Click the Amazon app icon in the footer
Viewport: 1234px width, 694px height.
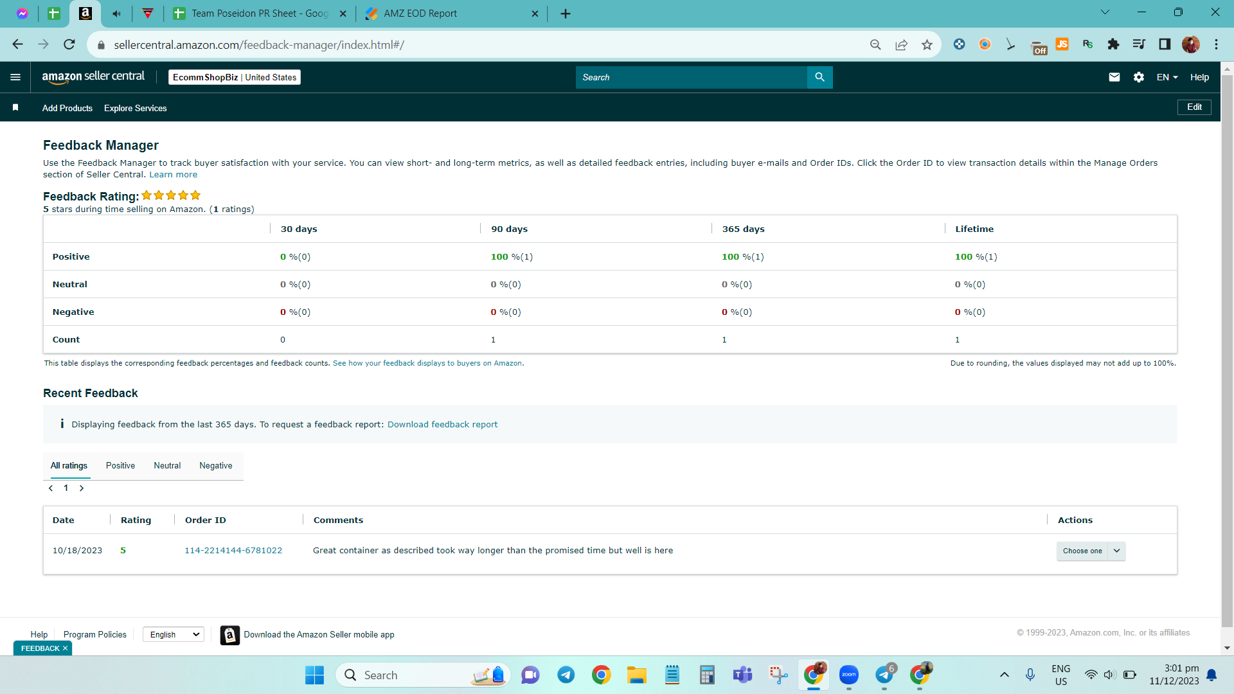[230, 635]
